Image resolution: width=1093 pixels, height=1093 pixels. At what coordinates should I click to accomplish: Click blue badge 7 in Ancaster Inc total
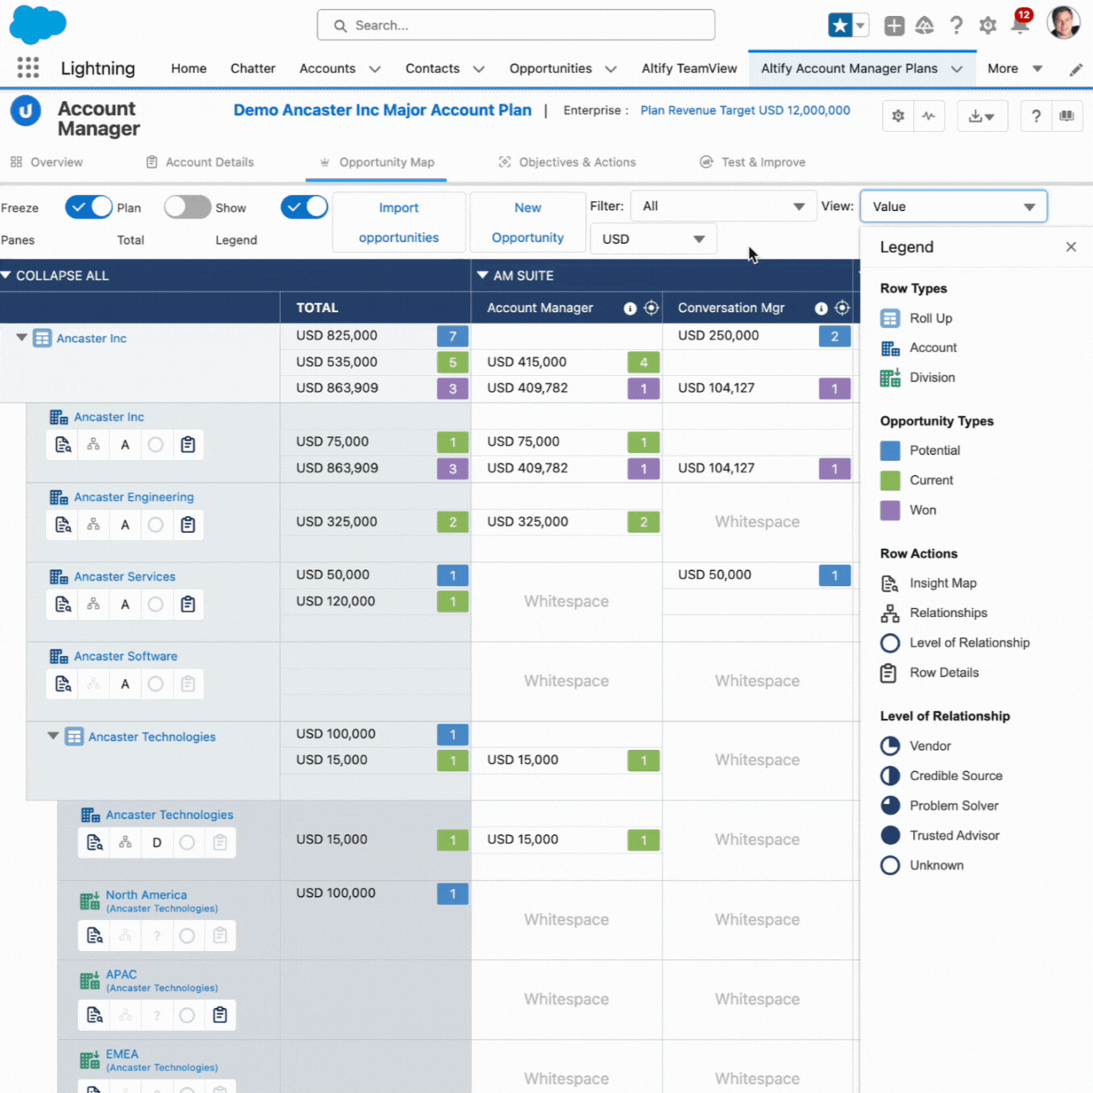tap(452, 336)
